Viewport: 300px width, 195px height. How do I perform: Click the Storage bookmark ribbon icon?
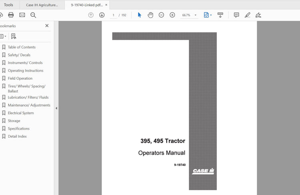pyautogui.click(x=4, y=121)
